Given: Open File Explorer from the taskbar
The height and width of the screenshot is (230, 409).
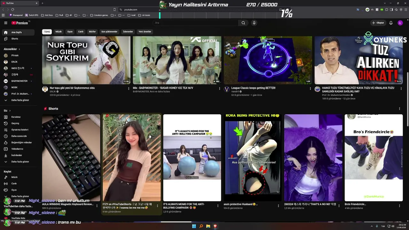Looking at the screenshot, I should click(208, 226).
